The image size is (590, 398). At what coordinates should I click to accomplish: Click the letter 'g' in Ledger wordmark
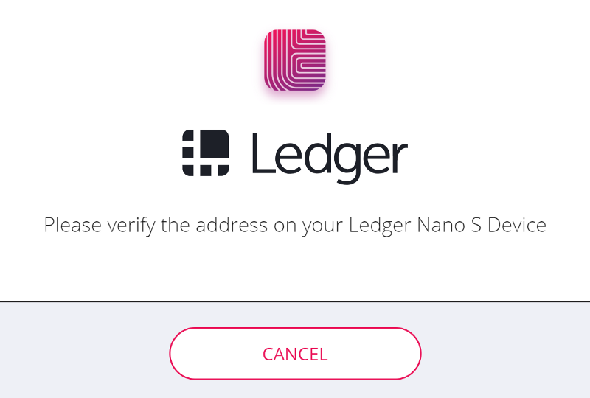point(346,164)
